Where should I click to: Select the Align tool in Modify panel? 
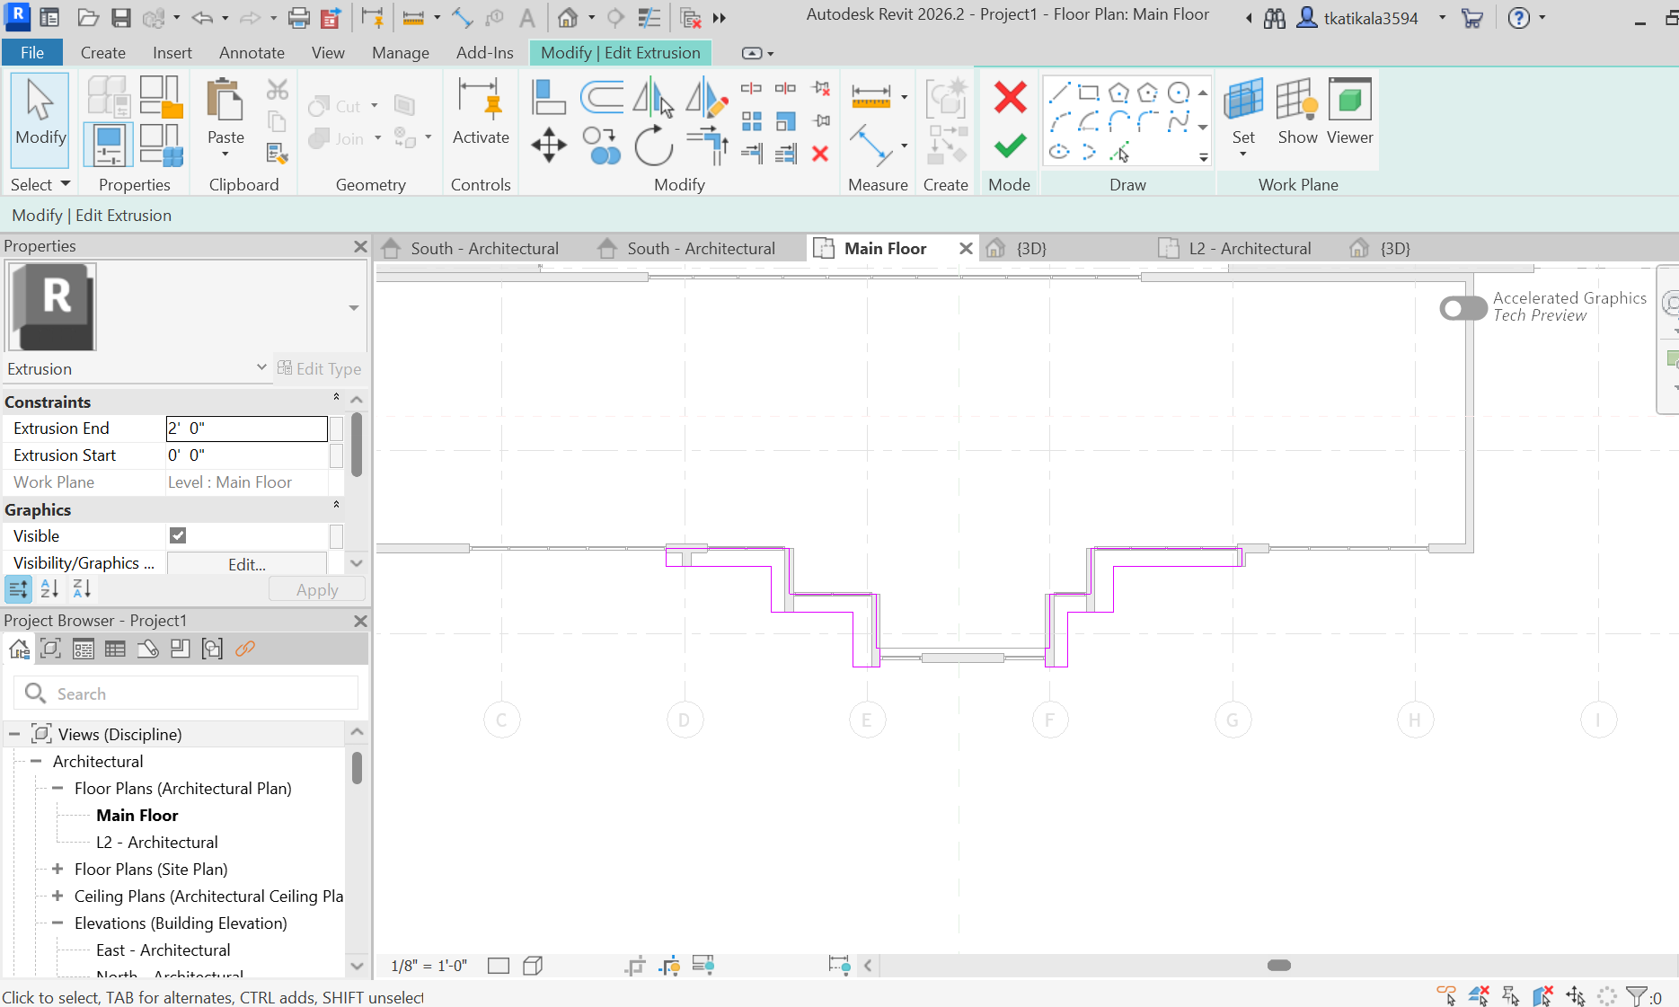click(548, 97)
